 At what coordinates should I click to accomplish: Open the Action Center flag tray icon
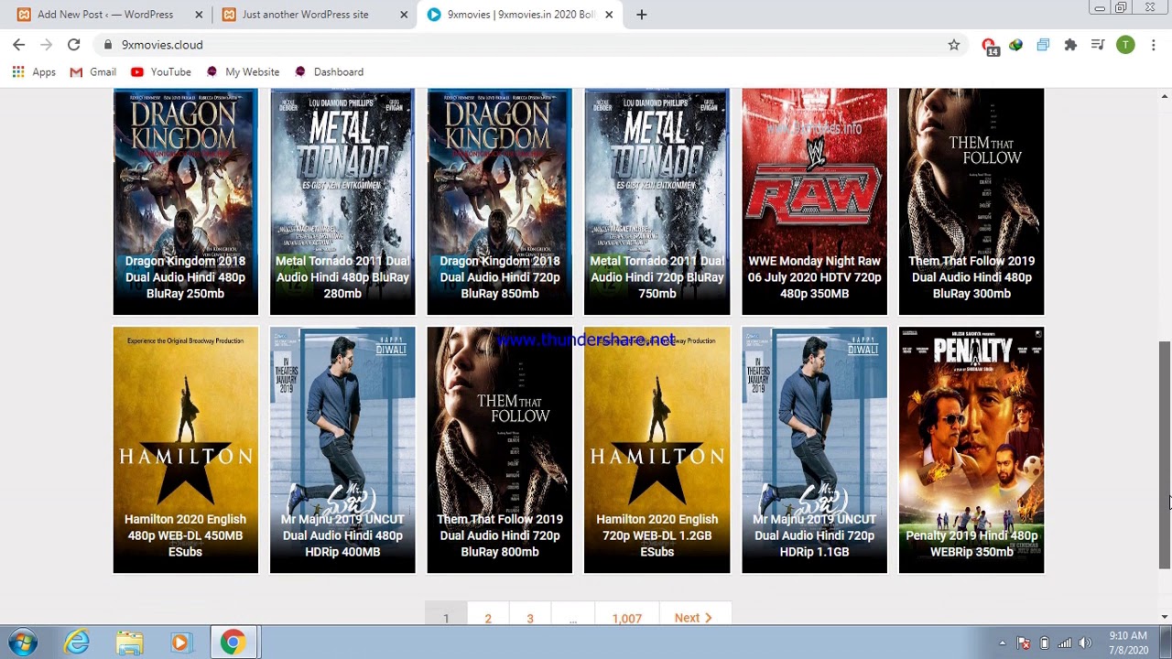1024,643
